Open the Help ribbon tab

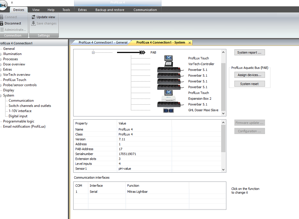click(51, 10)
